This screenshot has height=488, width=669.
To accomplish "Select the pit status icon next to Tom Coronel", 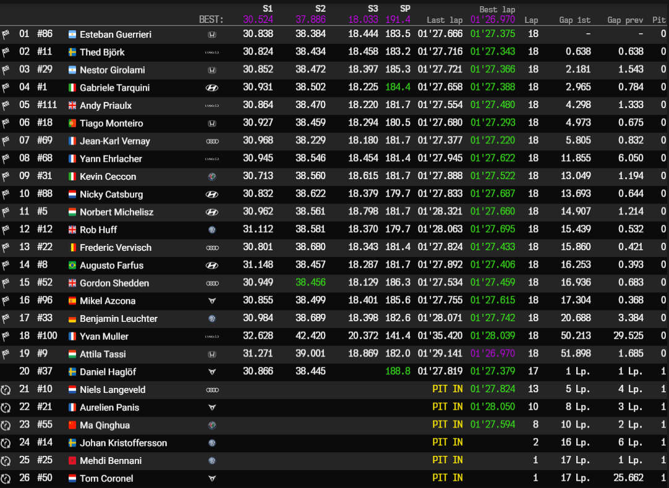I will [6, 479].
